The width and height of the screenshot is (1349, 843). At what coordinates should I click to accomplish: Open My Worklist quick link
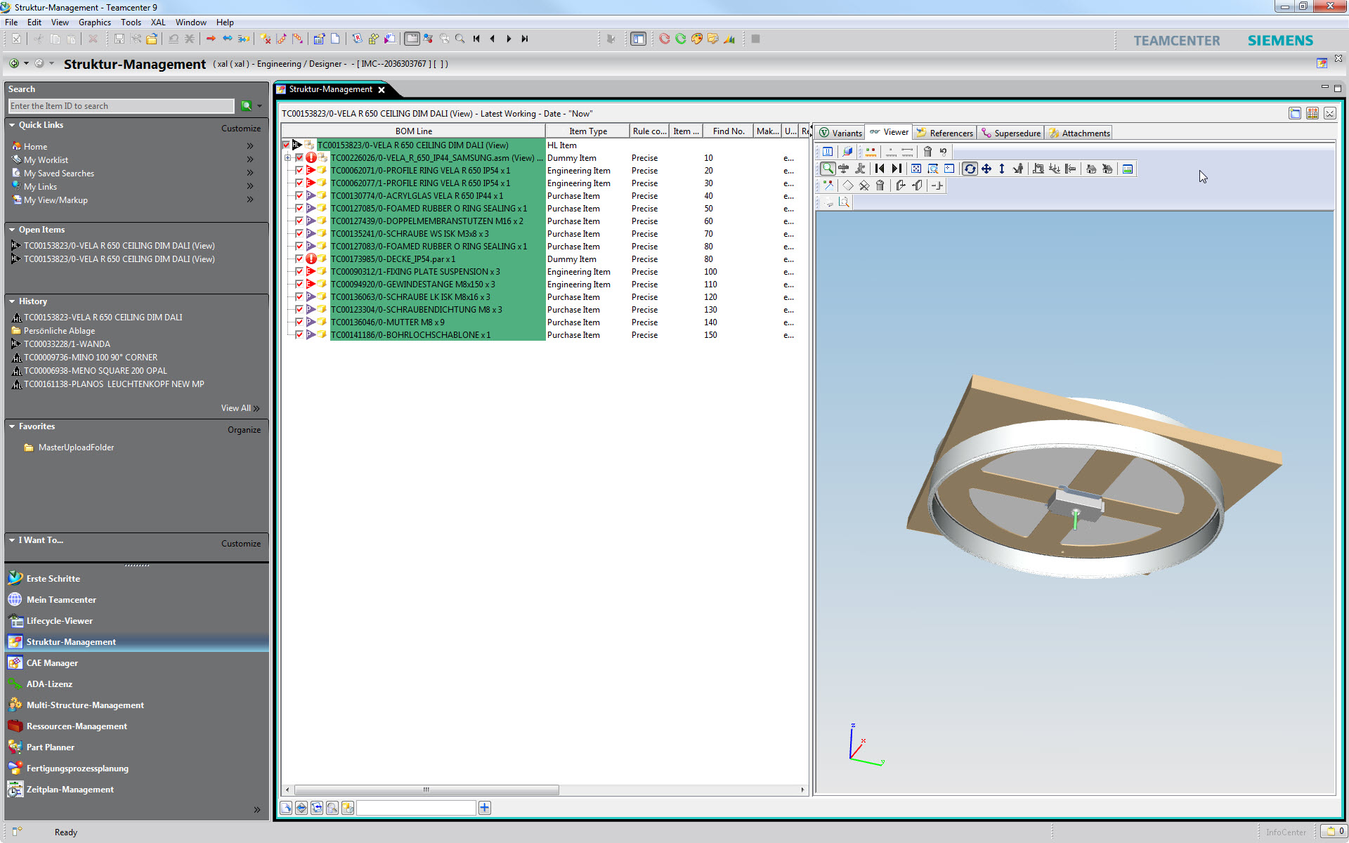[46, 160]
